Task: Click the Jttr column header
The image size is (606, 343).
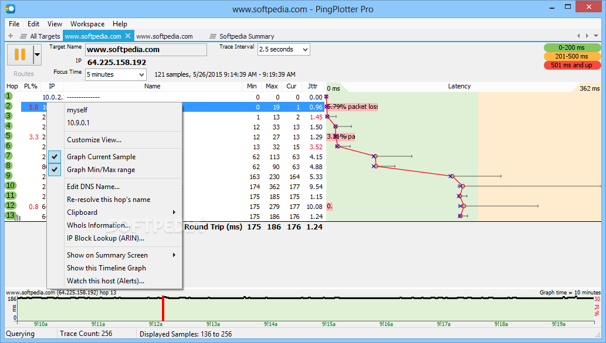Action: pos(313,86)
